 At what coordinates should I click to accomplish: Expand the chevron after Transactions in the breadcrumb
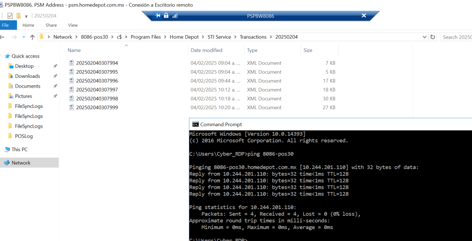pos(271,37)
